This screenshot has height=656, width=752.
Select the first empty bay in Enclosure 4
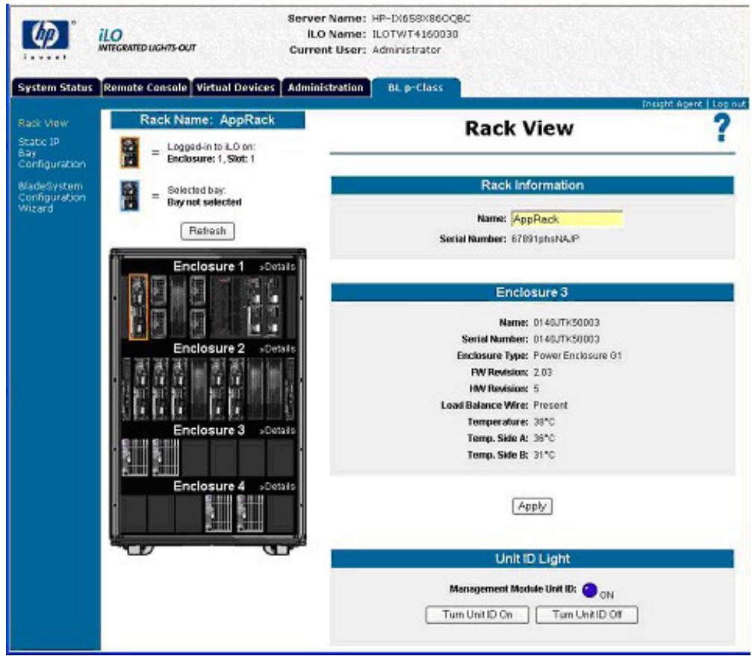click(134, 513)
